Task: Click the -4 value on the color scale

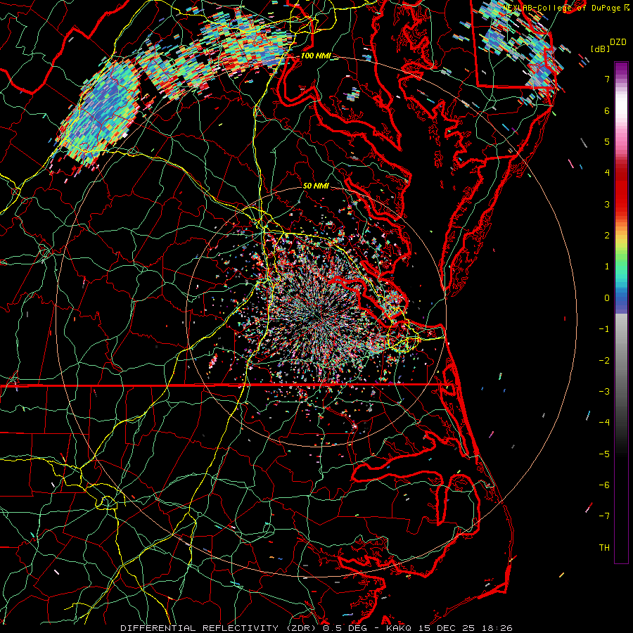Action: point(604,423)
